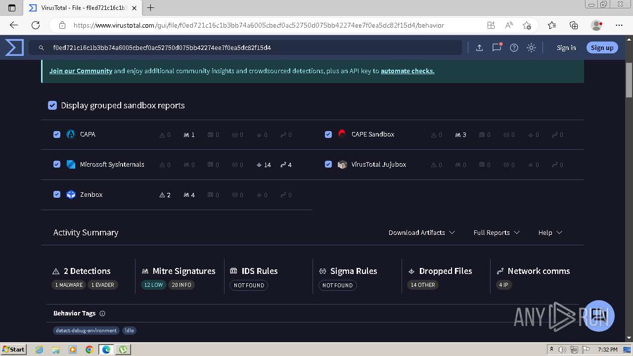Close the VirusTotal browser tab
The image size is (633, 356).
point(134,8)
